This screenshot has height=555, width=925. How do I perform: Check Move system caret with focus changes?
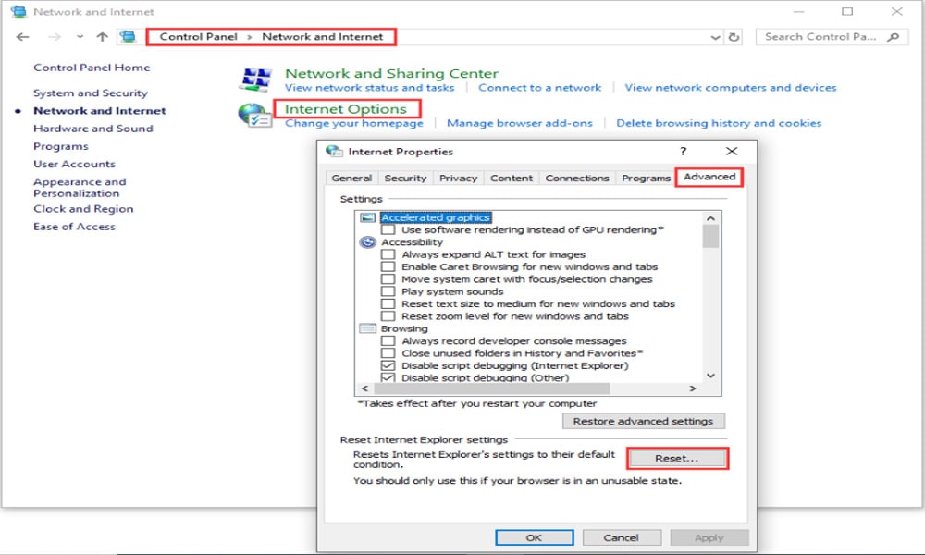pyautogui.click(x=388, y=279)
